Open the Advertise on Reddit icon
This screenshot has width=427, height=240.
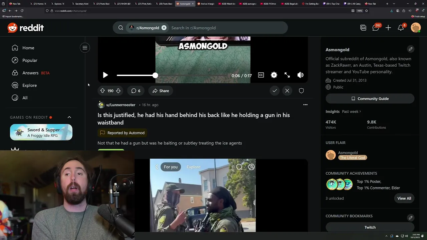click(x=363, y=28)
